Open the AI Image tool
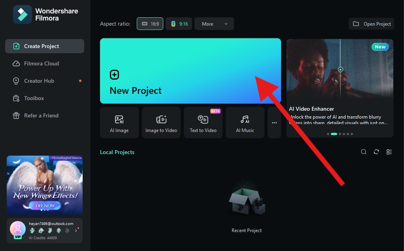 point(119,123)
